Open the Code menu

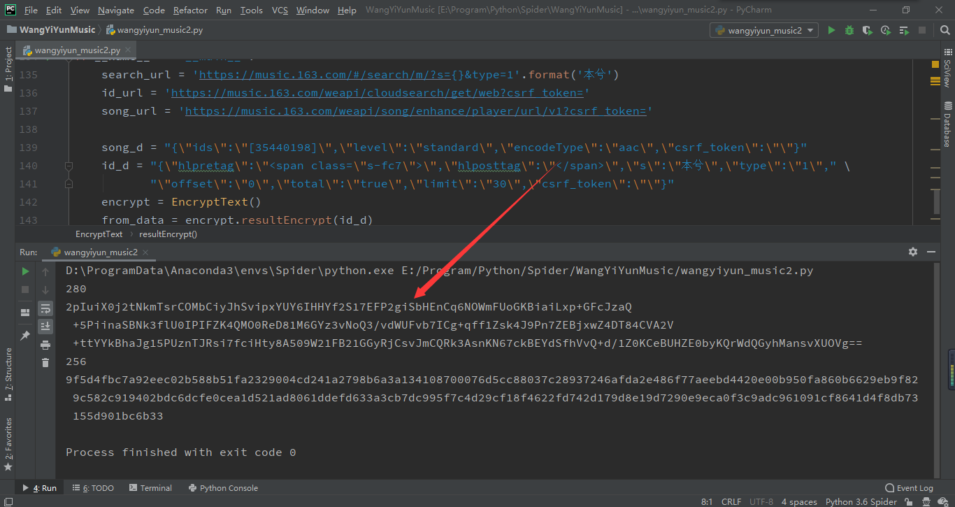click(154, 10)
